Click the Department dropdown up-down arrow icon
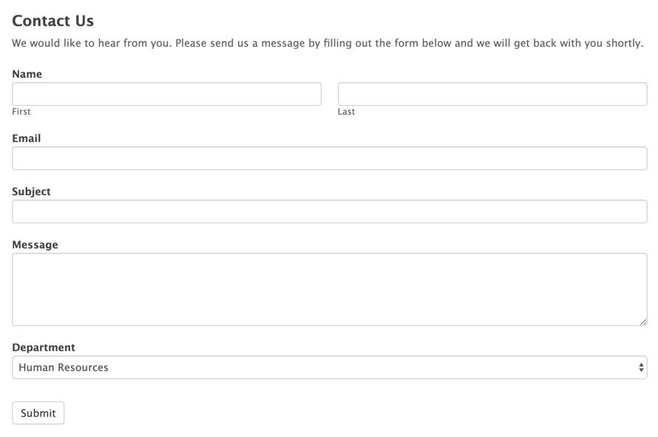 click(x=641, y=367)
